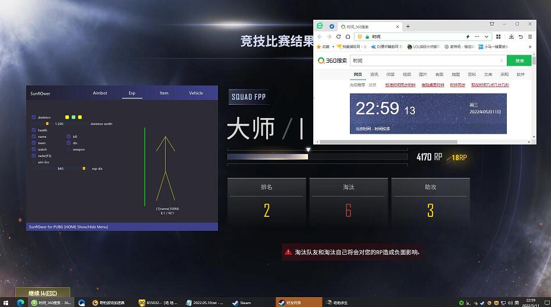Image resolution: width=551 pixels, height=307 pixels.
Task: Toggle the kill checkbox
Action: click(69, 137)
